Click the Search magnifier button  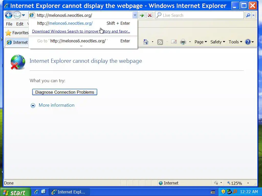click(248, 15)
